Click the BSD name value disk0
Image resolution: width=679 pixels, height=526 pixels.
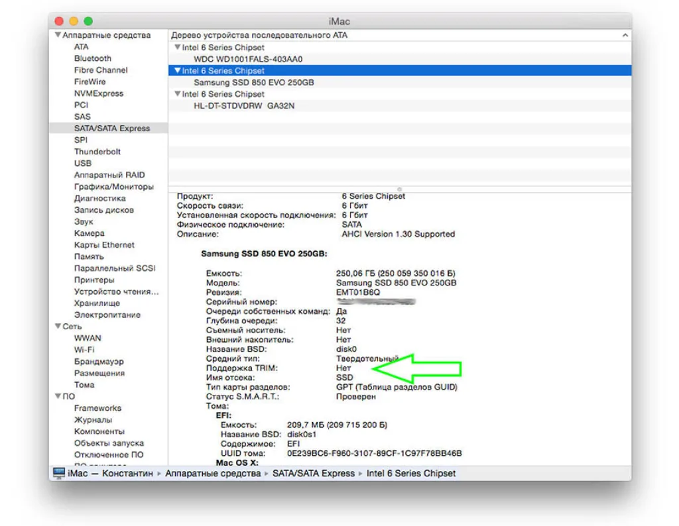pyautogui.click(x=346, y=349)
